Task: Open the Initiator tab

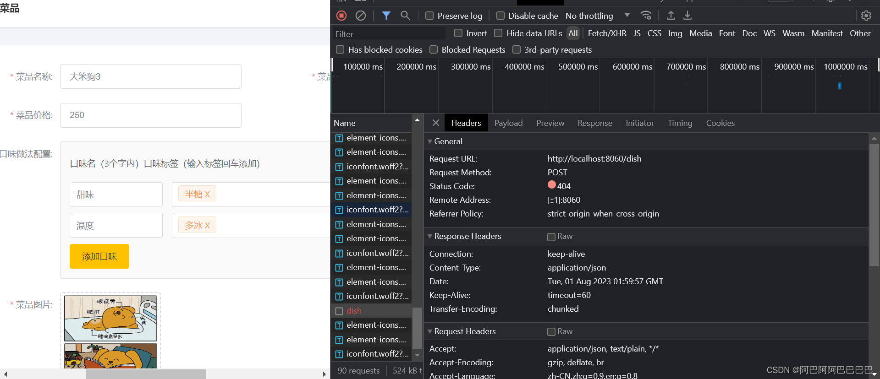Action: [640, 123]
